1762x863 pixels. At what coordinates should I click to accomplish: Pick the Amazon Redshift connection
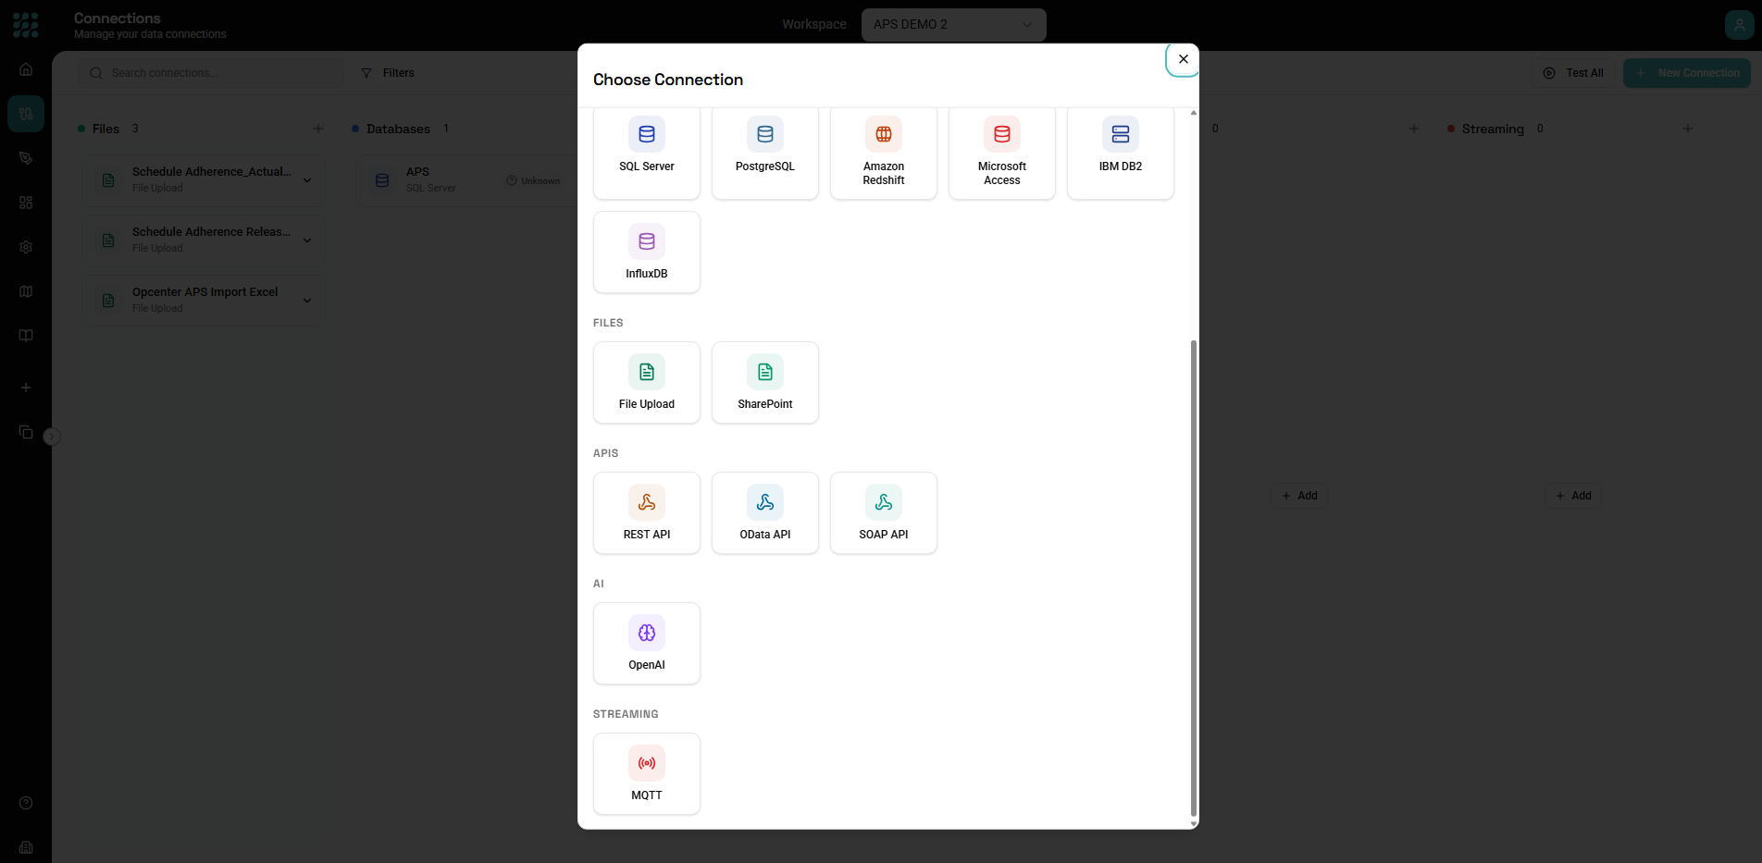[883, 153]
